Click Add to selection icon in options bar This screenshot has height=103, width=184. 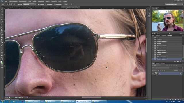[10, 4]
